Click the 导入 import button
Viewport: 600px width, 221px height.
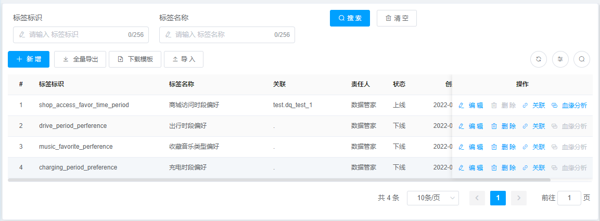[x=184, y=59]
